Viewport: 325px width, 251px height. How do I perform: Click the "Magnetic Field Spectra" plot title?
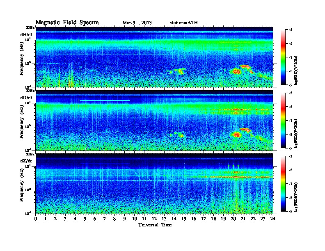coord(67,23)
